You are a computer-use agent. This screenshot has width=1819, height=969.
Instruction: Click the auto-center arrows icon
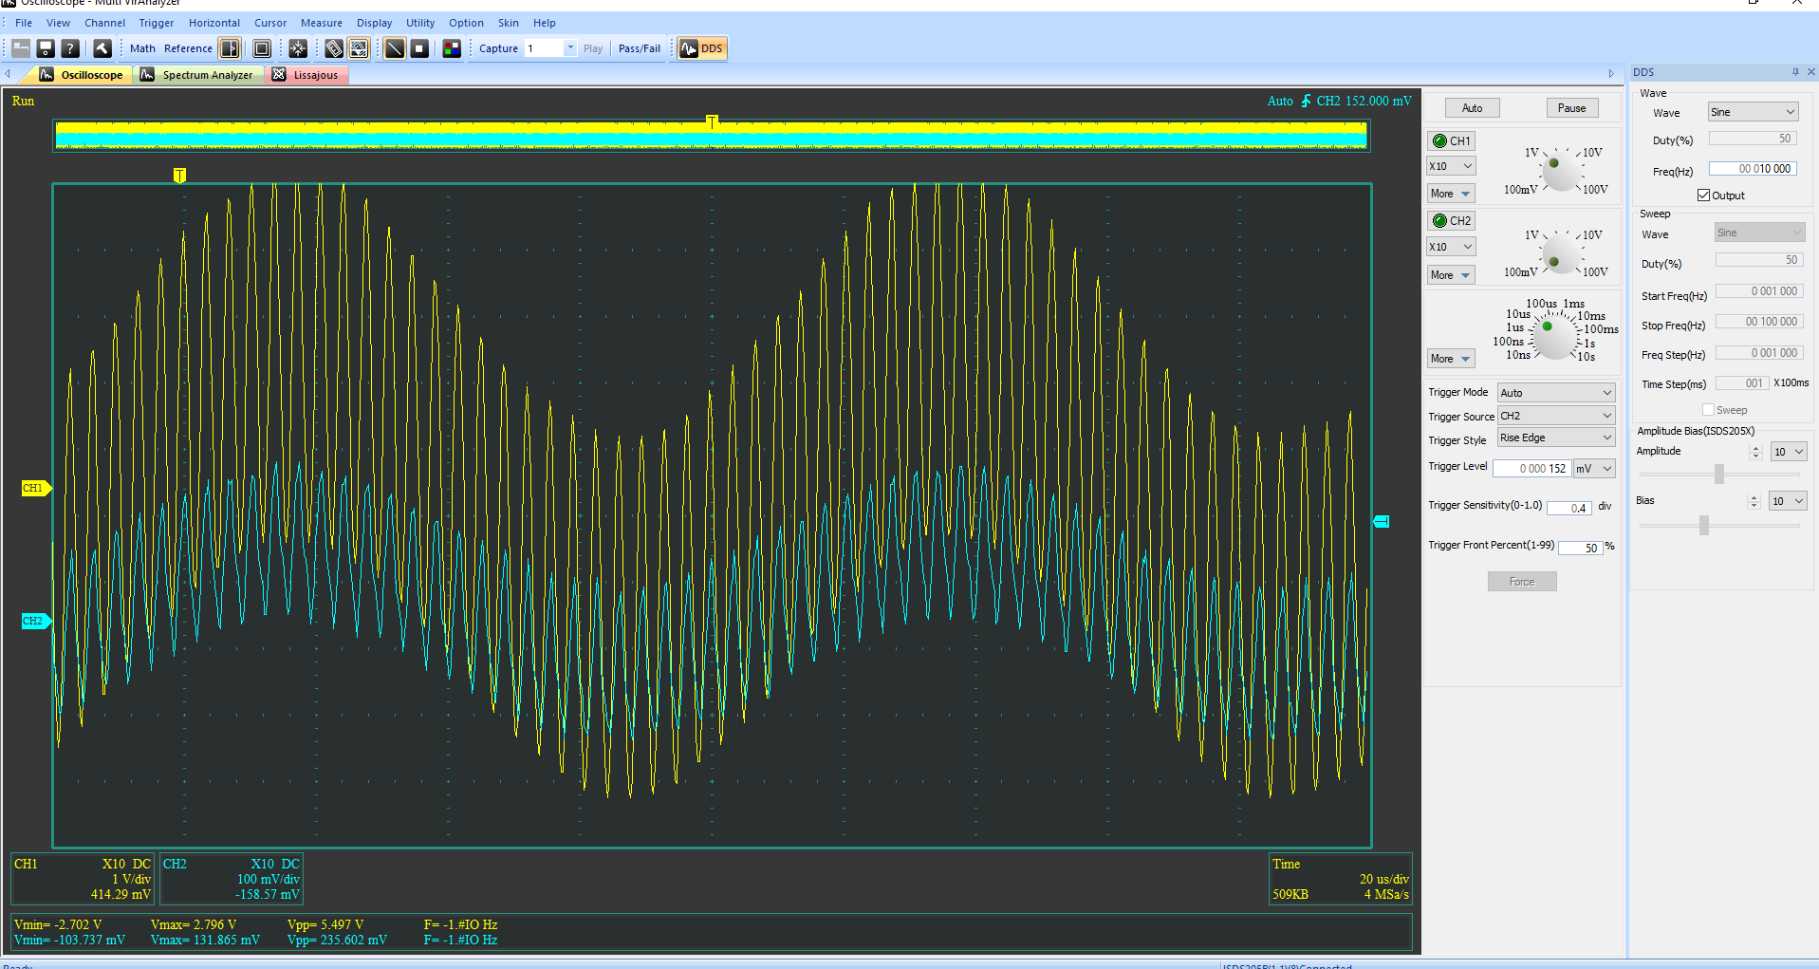[x=298, y=48]
